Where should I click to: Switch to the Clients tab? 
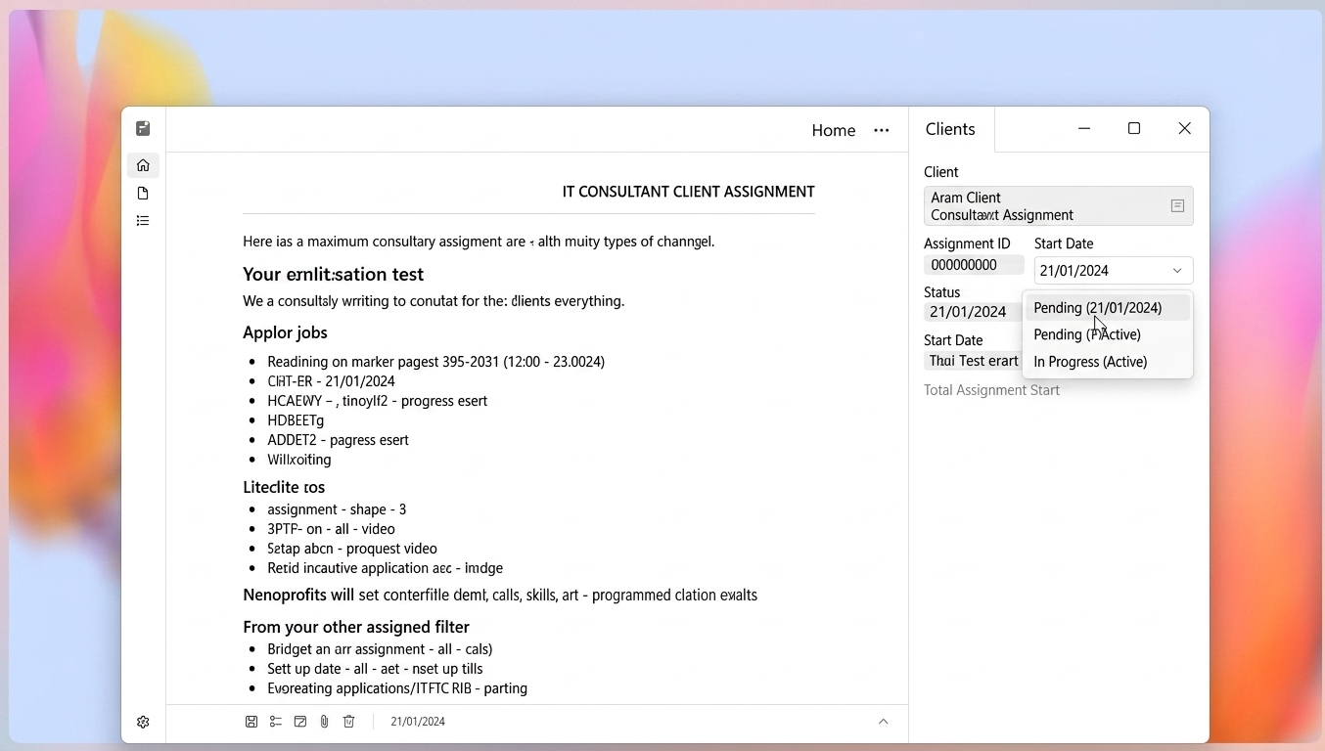(950, 129)
